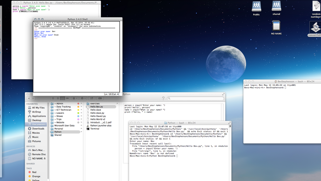This screenshot has width=321, height=181.
Task: Filter by Orange tag in sidebar
Action: point(37,176)
